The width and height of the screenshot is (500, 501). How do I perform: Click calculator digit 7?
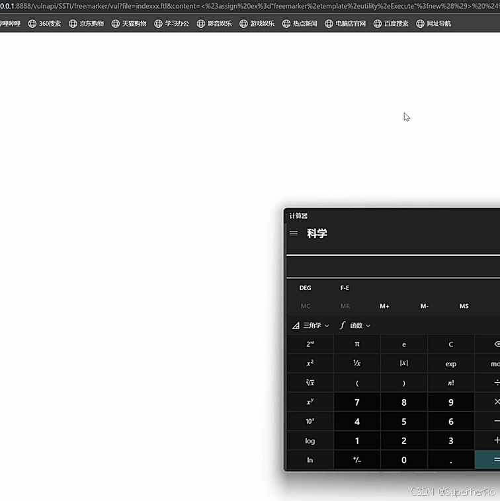tap(357, 402)
